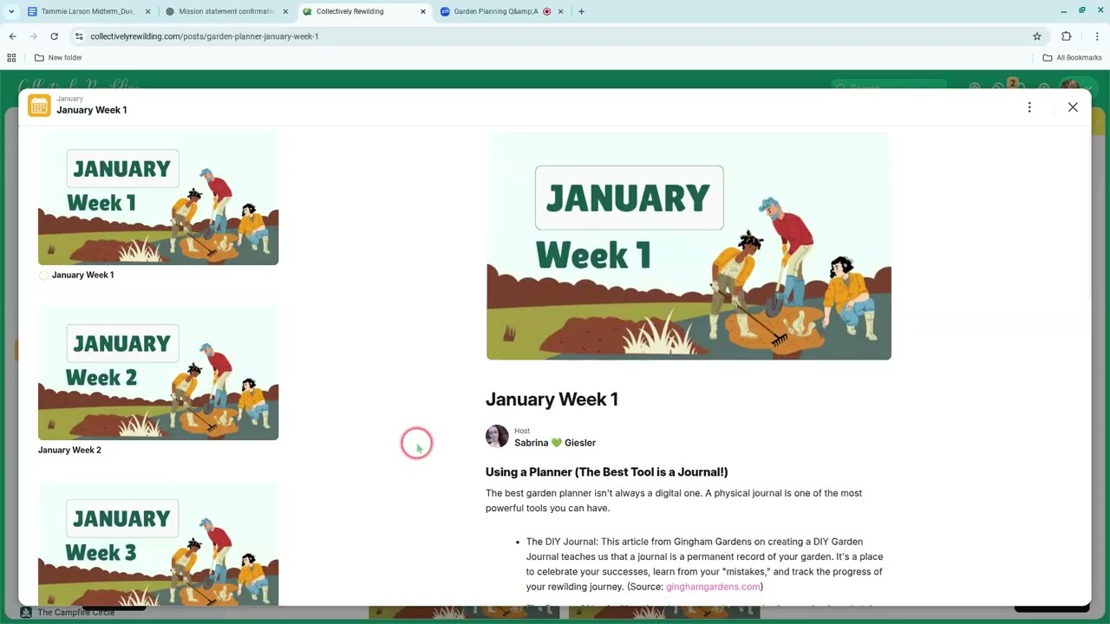Viewport: 1110px width, 624px height.
Task: Close the Garden Planning Q&A tab
Action: click(560, 12)
